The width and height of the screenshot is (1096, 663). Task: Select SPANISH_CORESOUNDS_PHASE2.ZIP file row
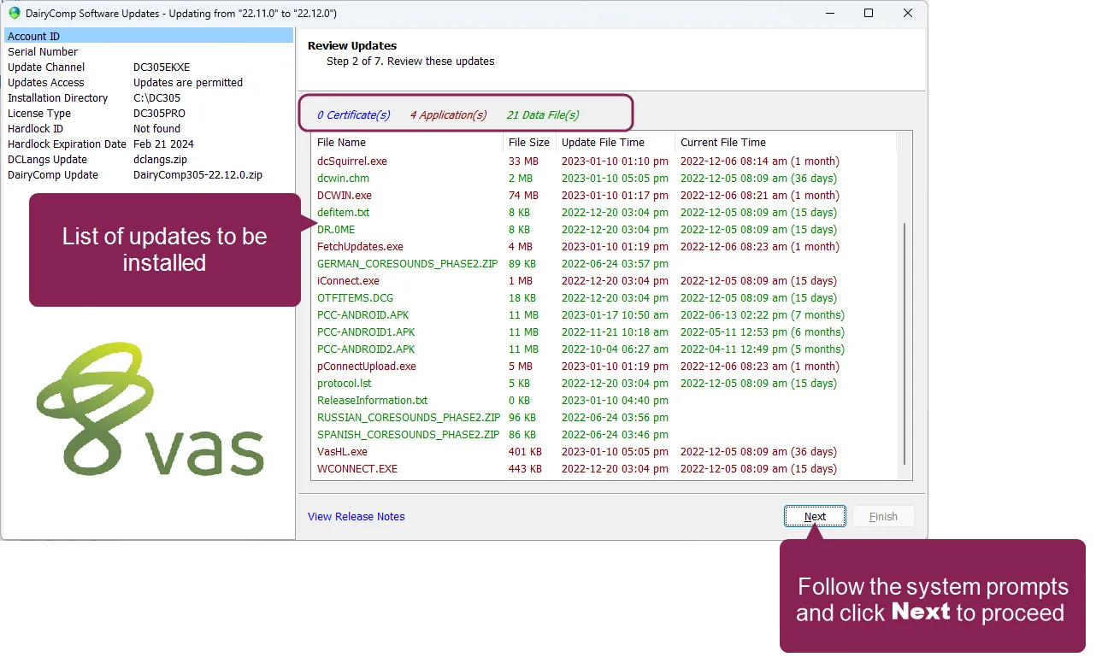(x=604, y=434)
